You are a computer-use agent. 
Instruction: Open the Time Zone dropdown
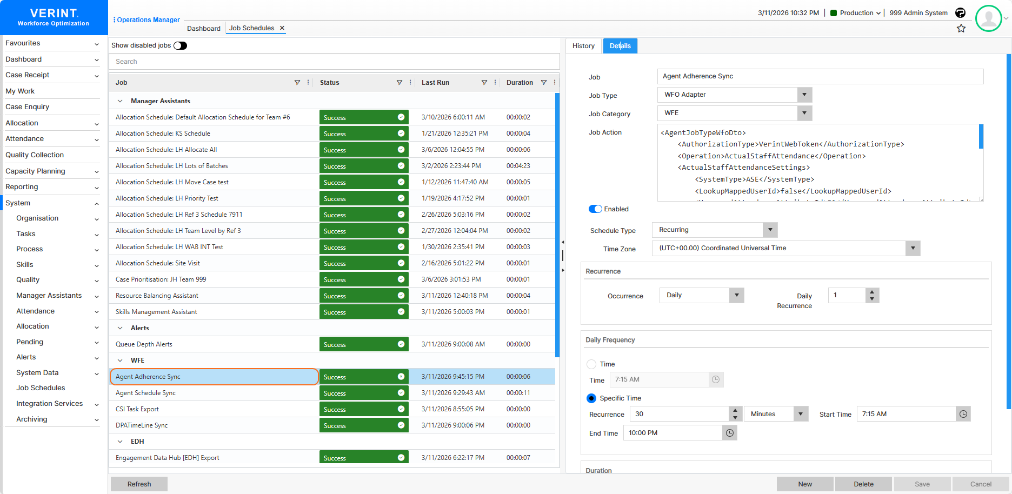913,248
